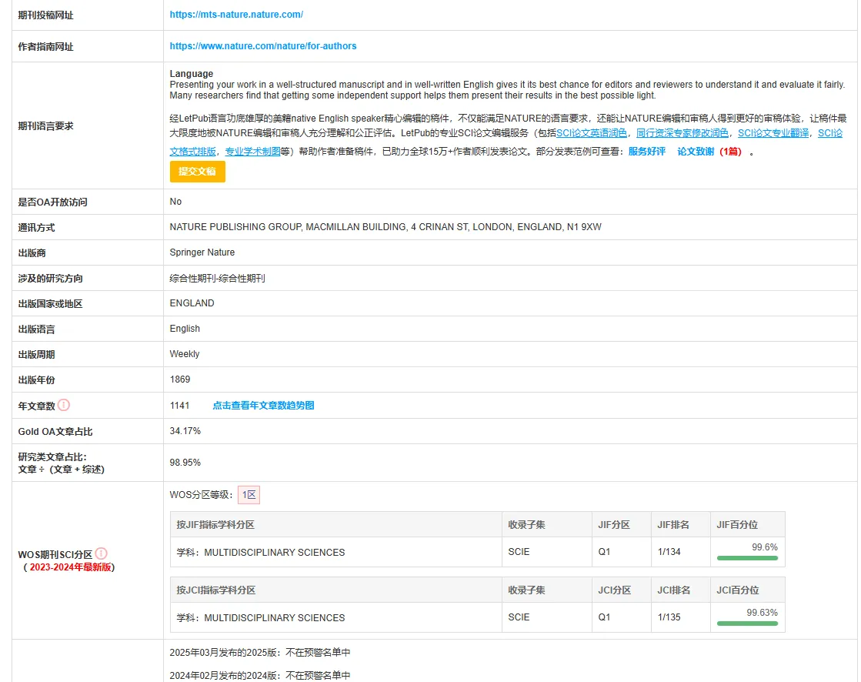Image resolution: width=861 pixels, height=682 pixels.
Task: Click the JCI排名 value 1/135
Action: [669, 617]
